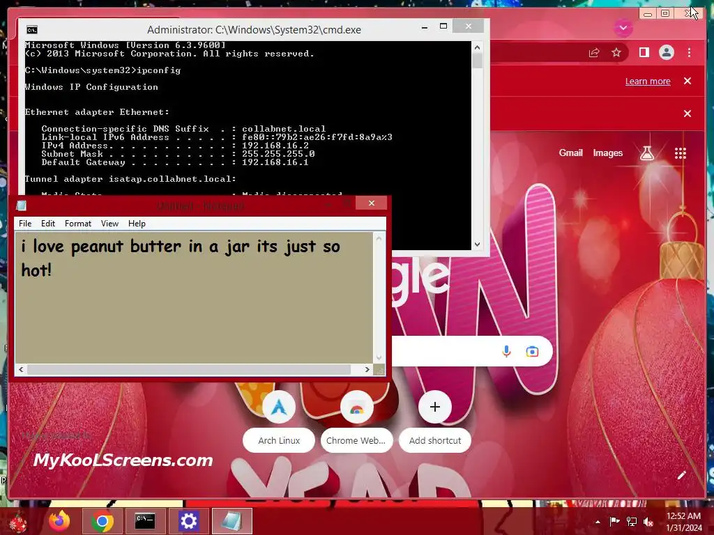Click cmd window vertical scrollbar thumb
The image size is (714, 535).
[x=477, y=60]
